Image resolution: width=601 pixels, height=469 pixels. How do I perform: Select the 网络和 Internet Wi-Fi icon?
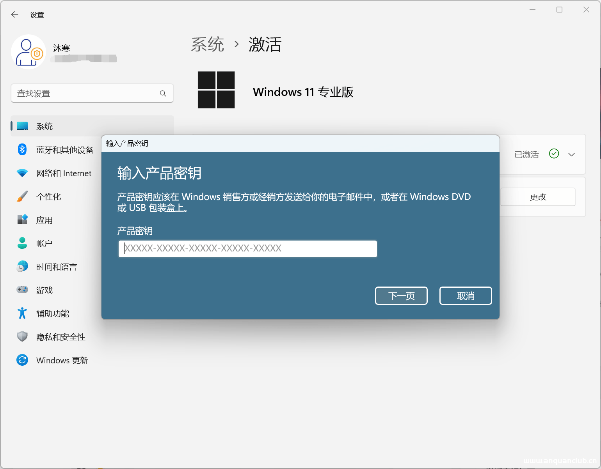22,173
